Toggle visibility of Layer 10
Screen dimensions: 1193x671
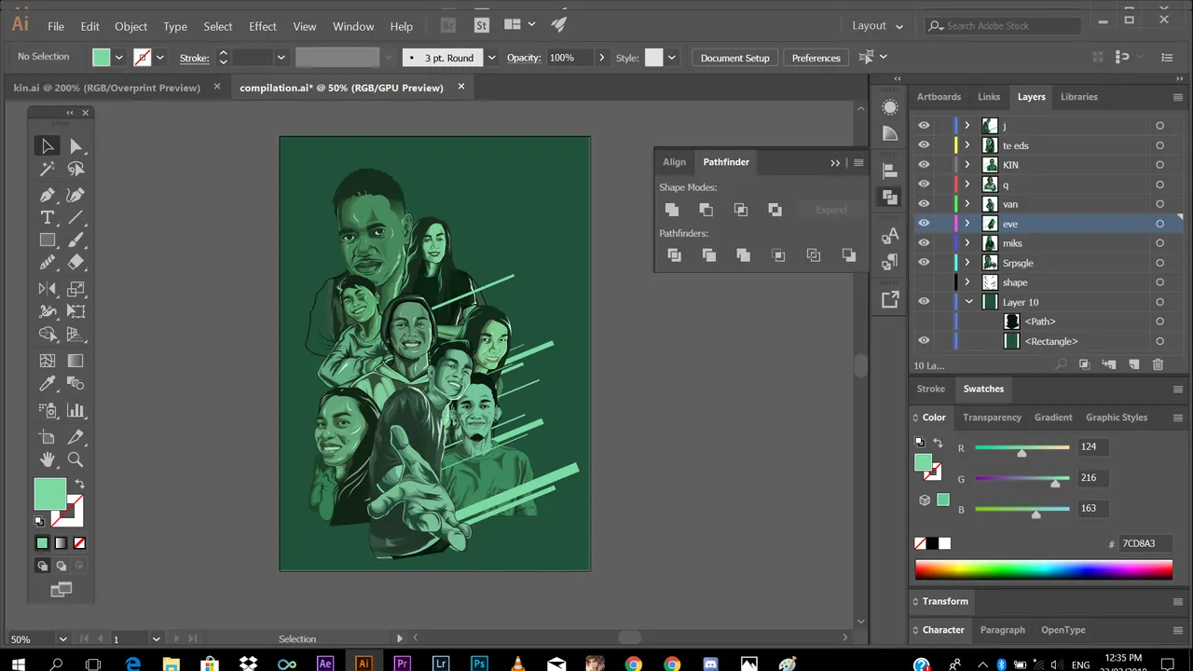[x=924, y=302]
